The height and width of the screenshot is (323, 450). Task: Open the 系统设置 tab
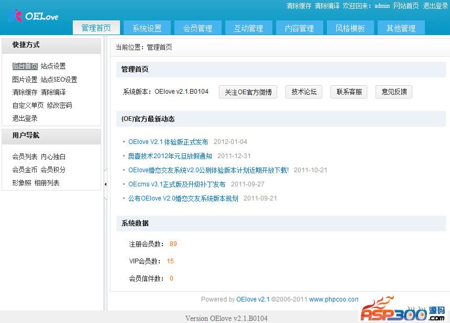(147, 28)
